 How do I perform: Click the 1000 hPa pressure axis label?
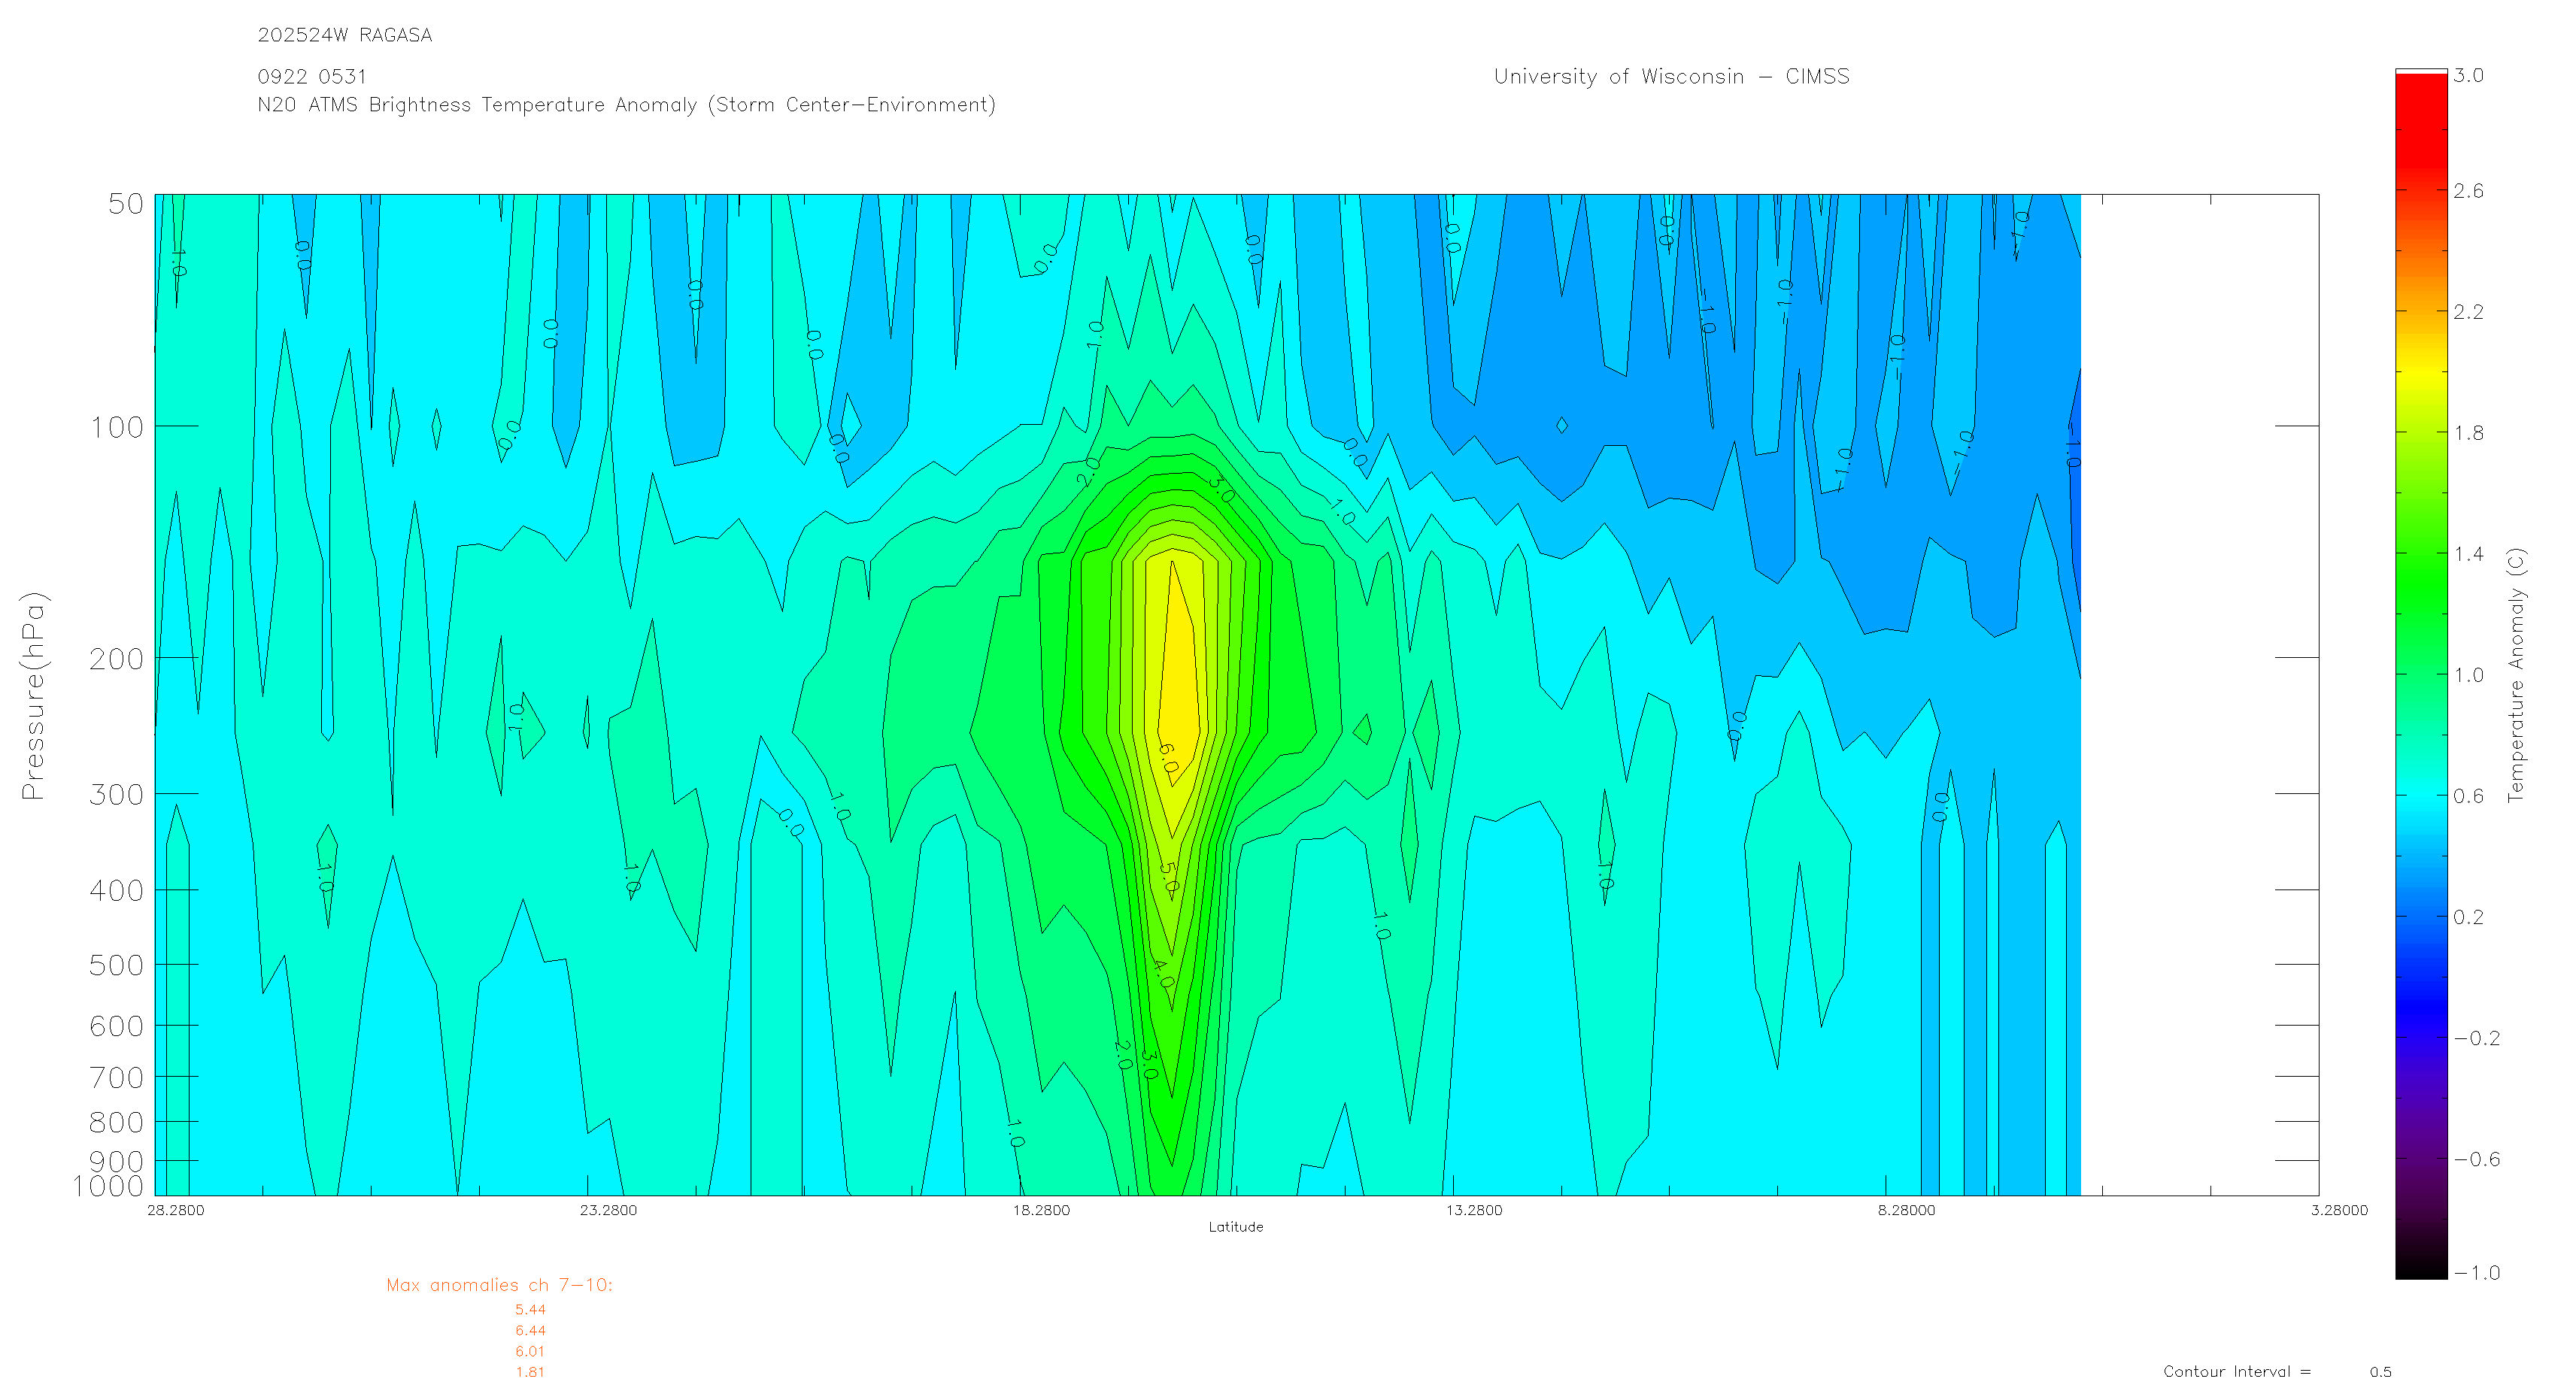(x=108, y=1187)
